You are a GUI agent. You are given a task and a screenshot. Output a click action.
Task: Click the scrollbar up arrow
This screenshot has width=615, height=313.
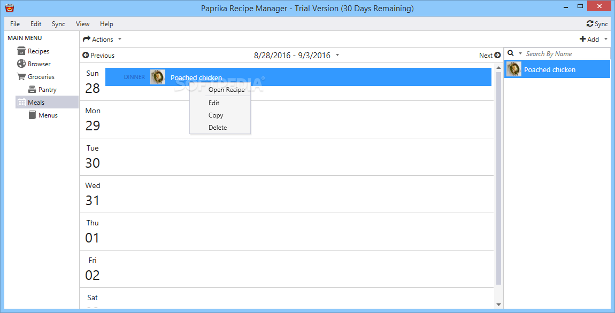point(498,67)
